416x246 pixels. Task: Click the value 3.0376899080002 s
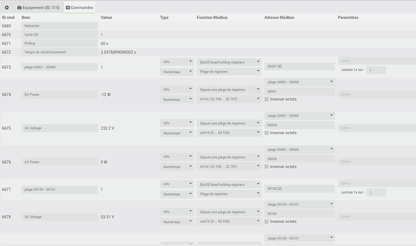[118, 52]
